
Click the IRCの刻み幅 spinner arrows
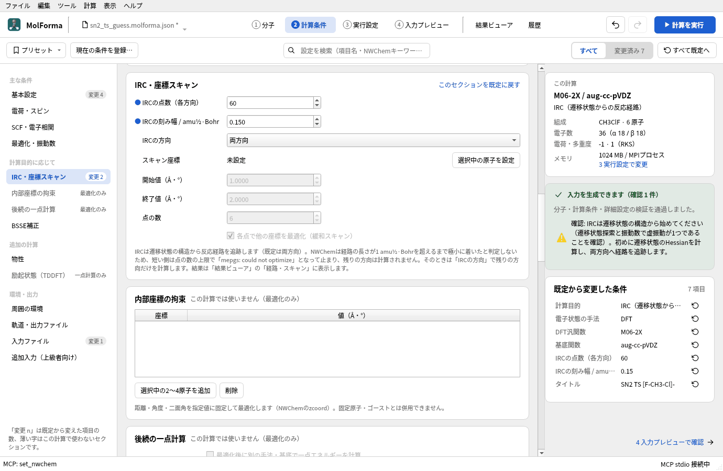coord(317,121)
